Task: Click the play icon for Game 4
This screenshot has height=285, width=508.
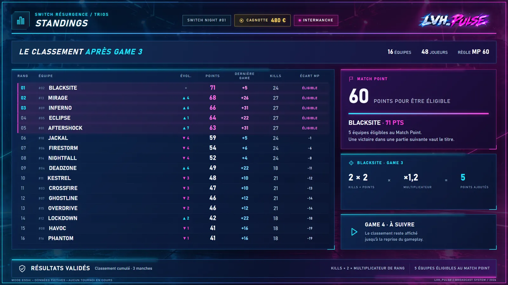Action: click(354, 232)
